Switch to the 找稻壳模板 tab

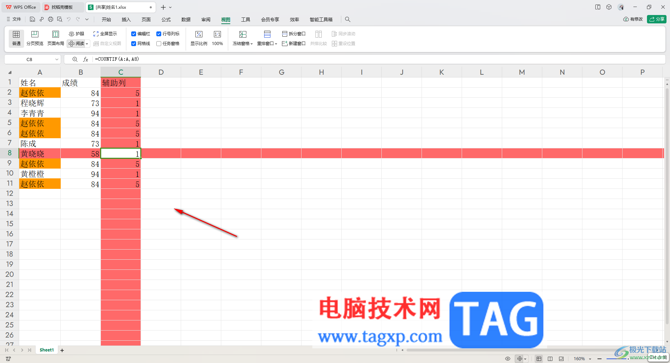[x=62, y=7]
